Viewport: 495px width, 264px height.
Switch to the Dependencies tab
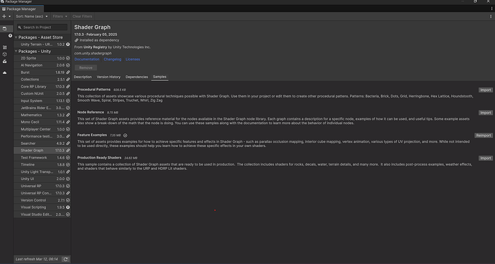click(137, 77)
